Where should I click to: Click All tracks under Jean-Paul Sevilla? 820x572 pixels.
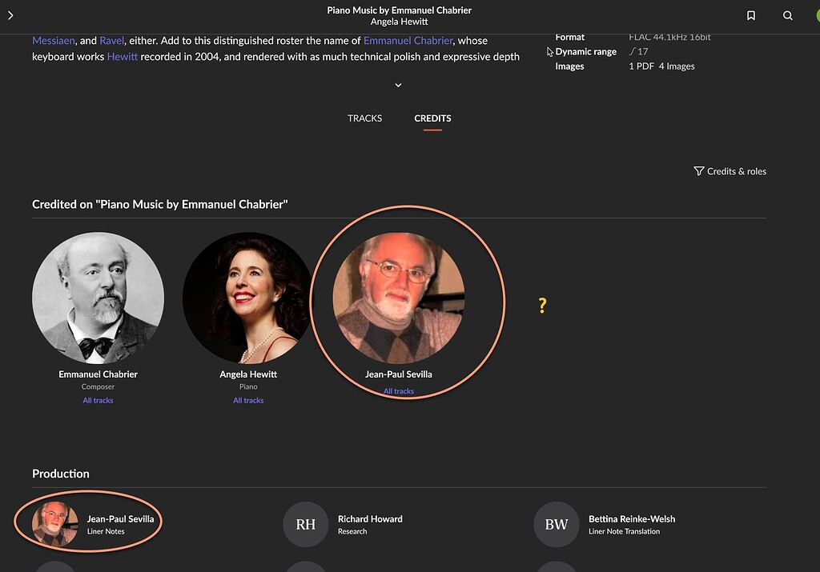(398, 391)
